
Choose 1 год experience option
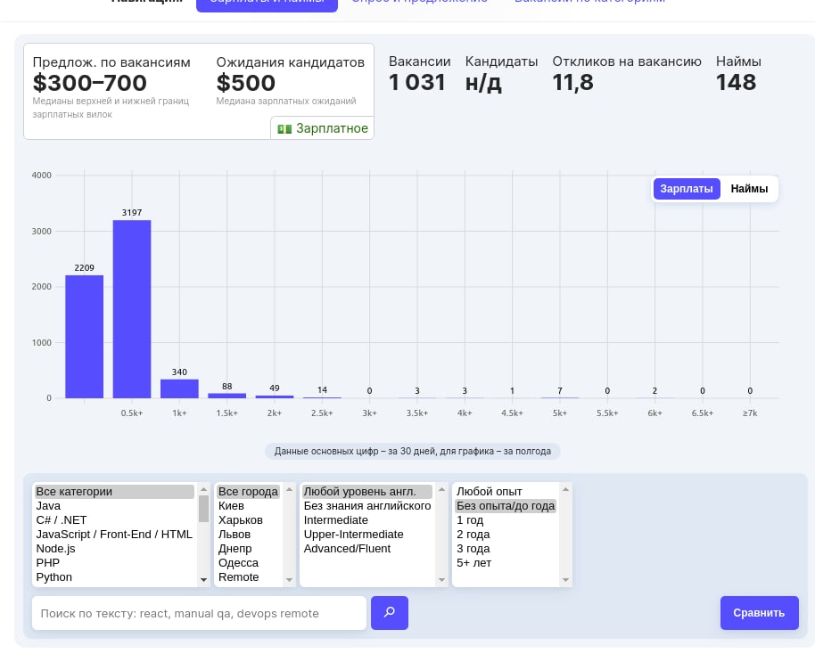click(506, 519)
